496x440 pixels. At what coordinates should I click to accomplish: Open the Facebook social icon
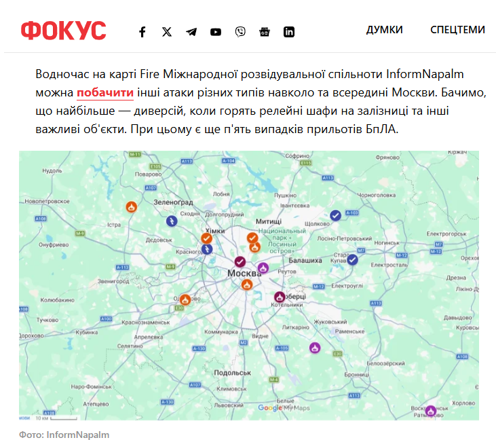pyautogui.click(x=142, y=32)
